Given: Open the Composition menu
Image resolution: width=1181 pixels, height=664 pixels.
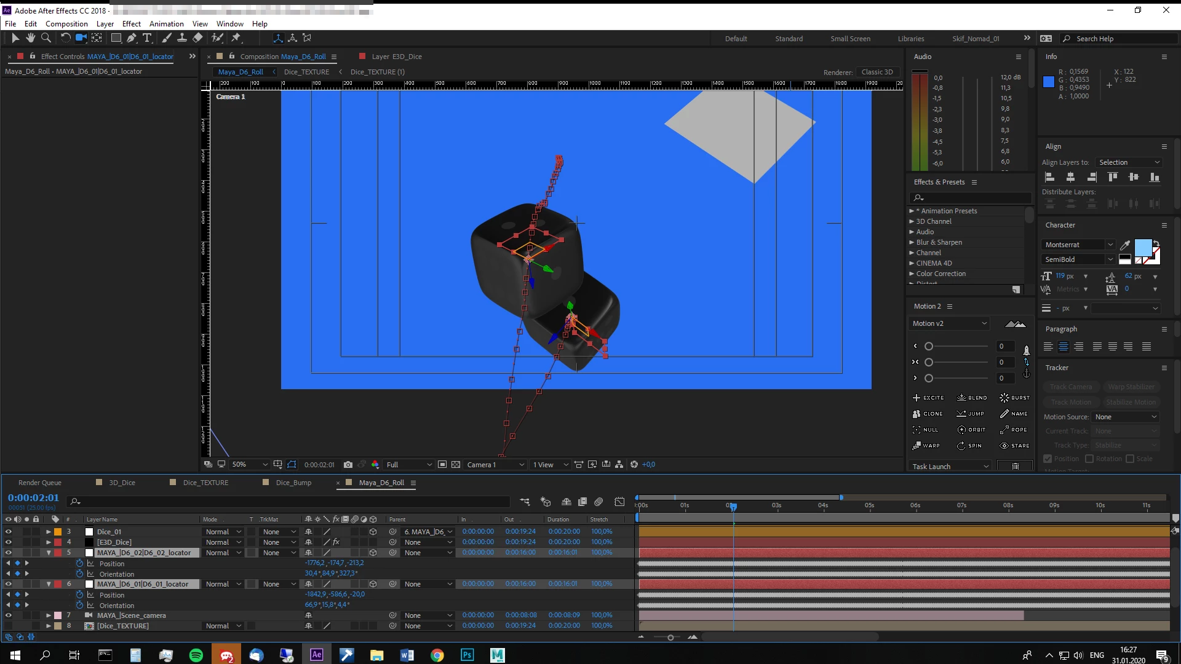Looking at the screenshot, I should click(x=66, y=23).
